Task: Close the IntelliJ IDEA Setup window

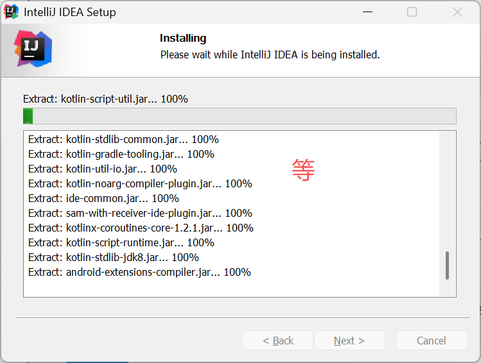Action: tap(457, 12)
